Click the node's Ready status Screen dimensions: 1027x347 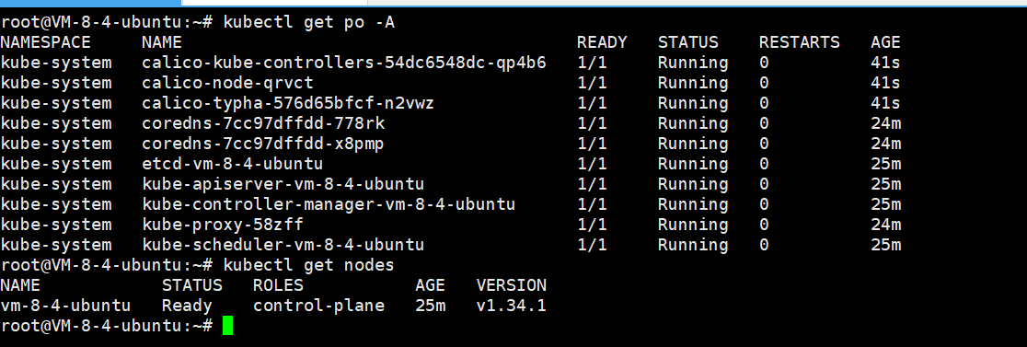click(x=187, y=306)
